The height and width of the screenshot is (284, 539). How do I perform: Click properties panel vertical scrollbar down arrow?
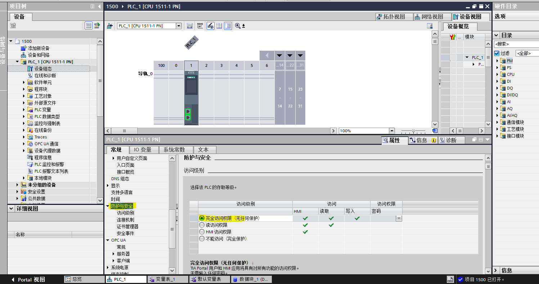click(488, 271)
